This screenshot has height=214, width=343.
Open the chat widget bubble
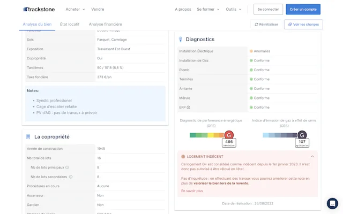click(x=332, y=203)
